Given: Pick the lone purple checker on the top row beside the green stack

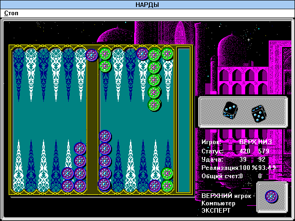Looking at the screenshot, I should 142,54.
